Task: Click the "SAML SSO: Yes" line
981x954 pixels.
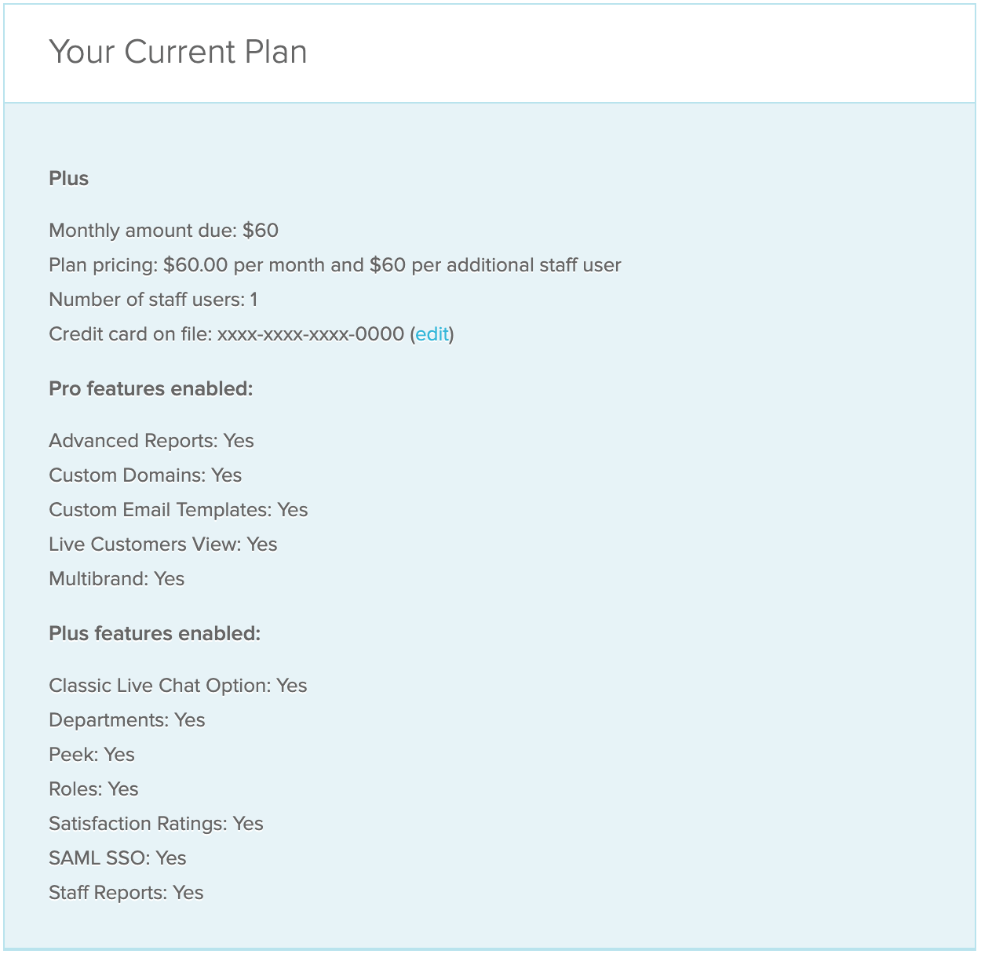Action: coord(118,858)
